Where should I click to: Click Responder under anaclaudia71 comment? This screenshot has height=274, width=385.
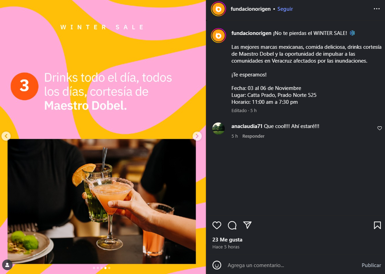coord(253,136)
